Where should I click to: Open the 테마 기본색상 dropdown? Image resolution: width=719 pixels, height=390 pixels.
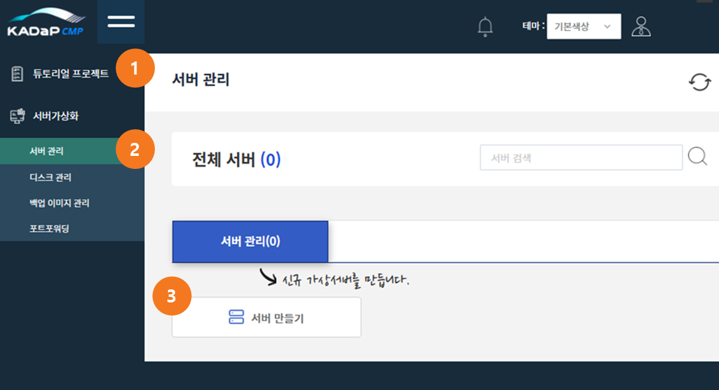pos(583,27)
